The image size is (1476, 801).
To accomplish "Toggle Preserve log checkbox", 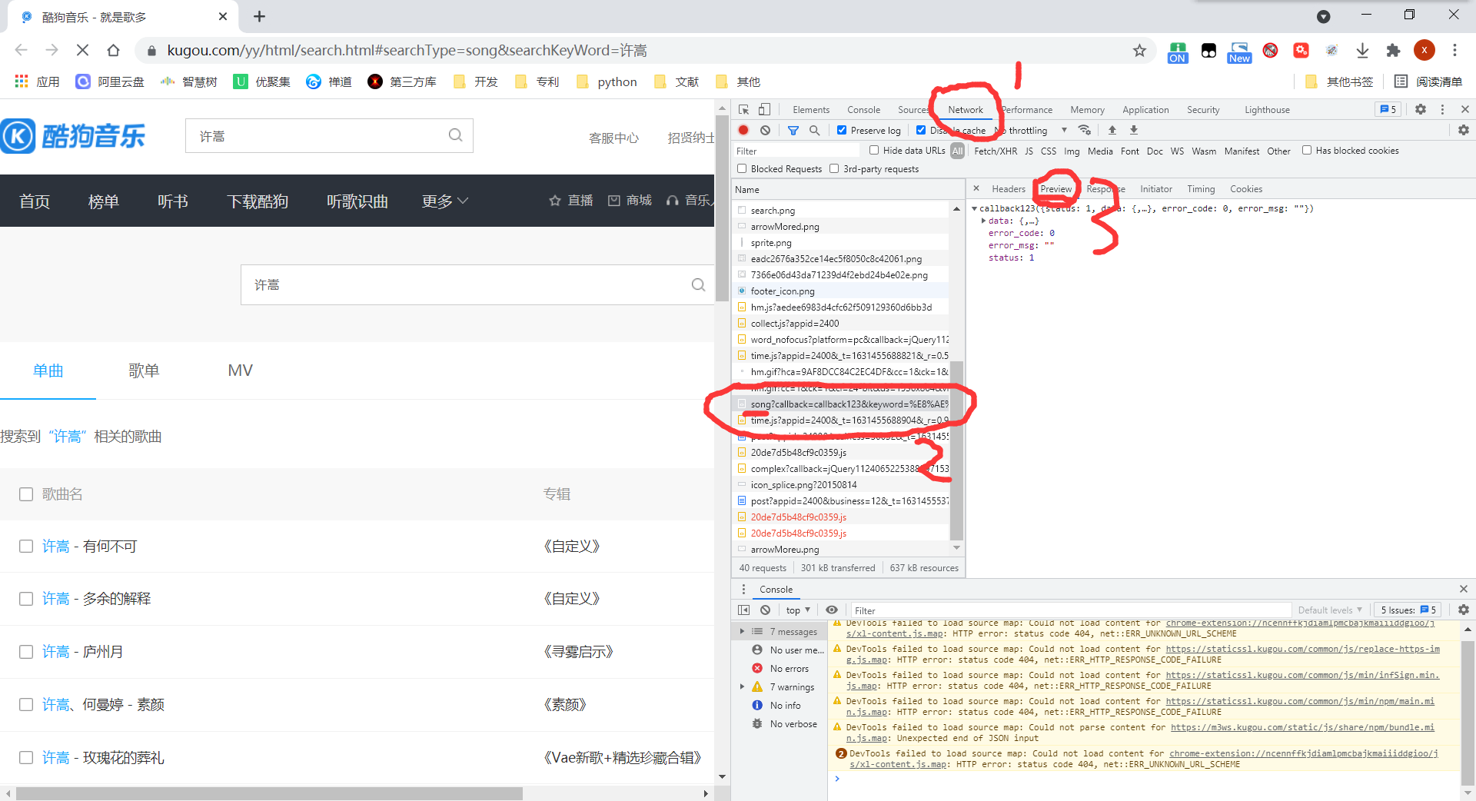I will coord(842,130).
